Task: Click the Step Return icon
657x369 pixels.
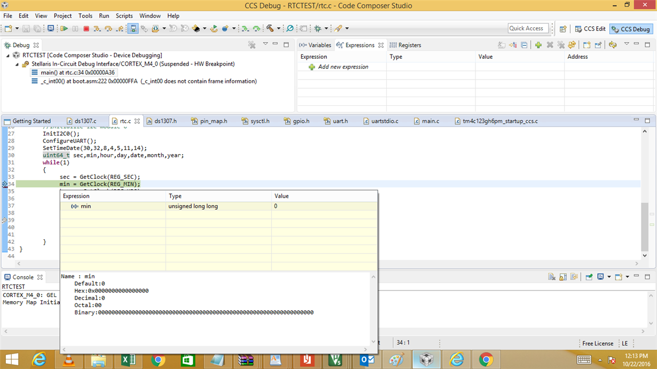Action: tap(120, 28)
